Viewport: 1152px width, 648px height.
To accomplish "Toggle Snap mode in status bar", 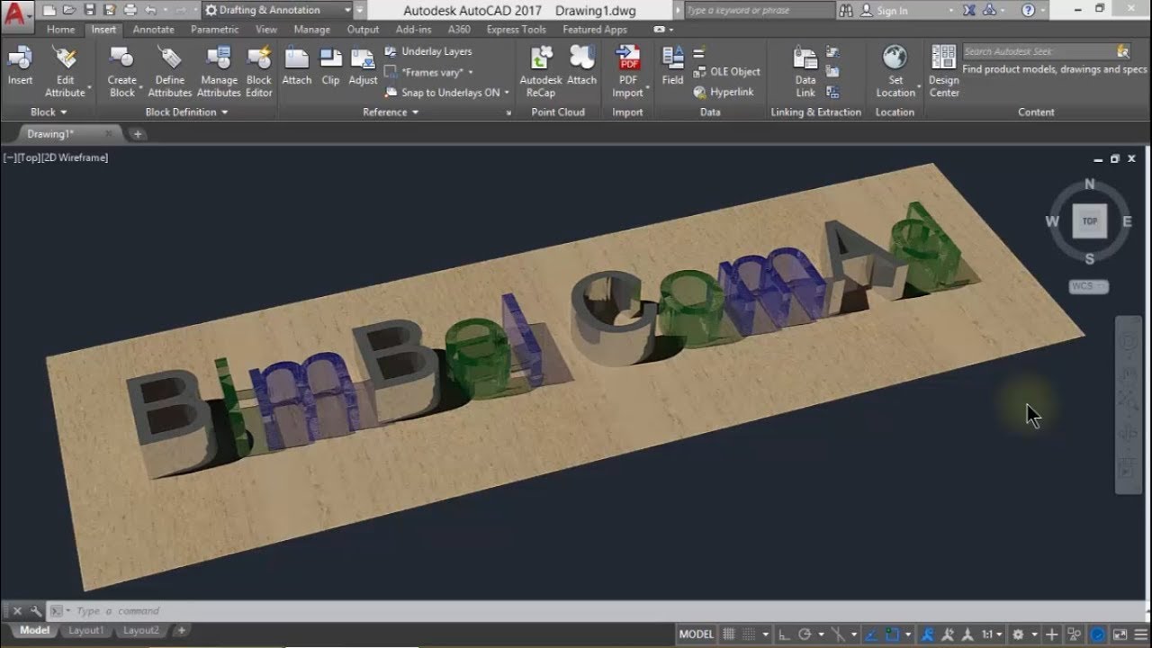I will [x=749, y=634].
